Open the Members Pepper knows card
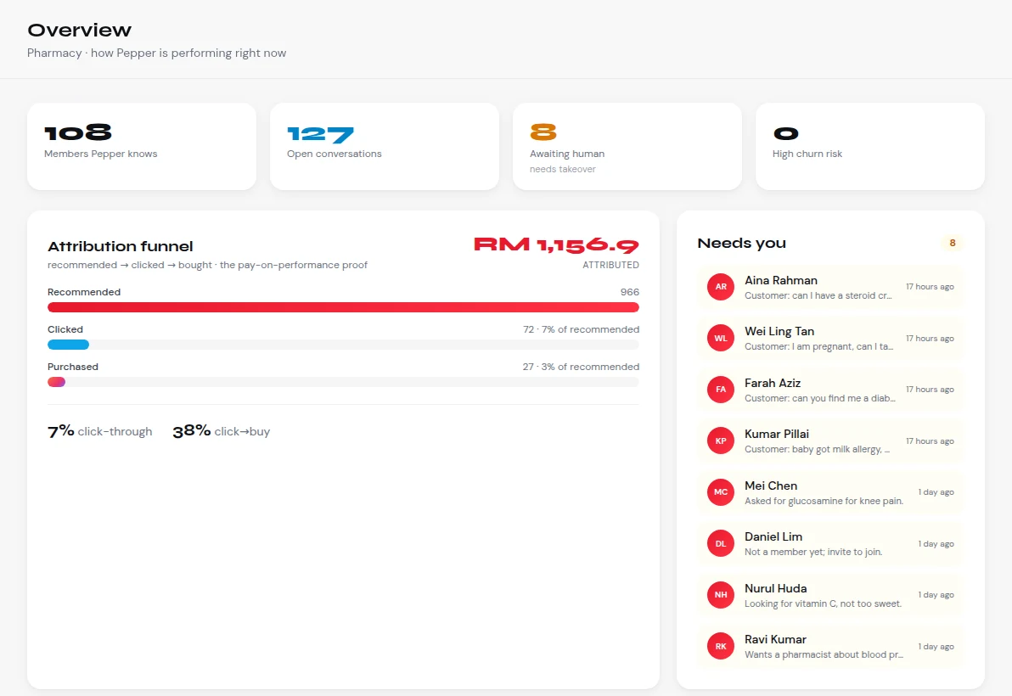This screenshot has width=1012, height=696. 141,147
